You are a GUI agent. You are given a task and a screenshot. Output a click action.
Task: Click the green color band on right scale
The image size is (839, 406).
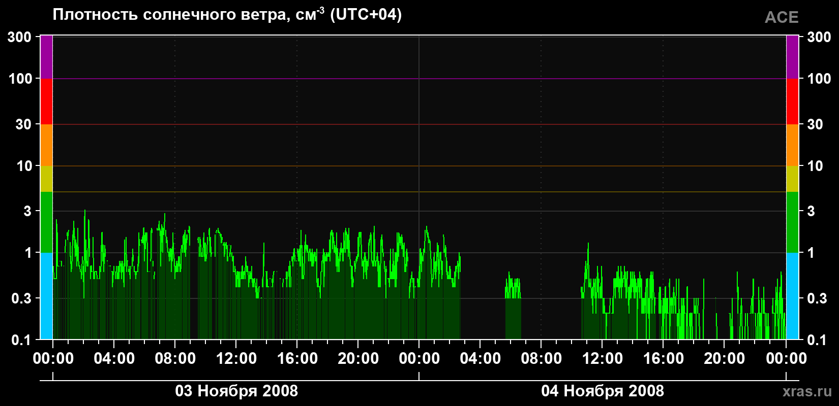click(793, 222)
